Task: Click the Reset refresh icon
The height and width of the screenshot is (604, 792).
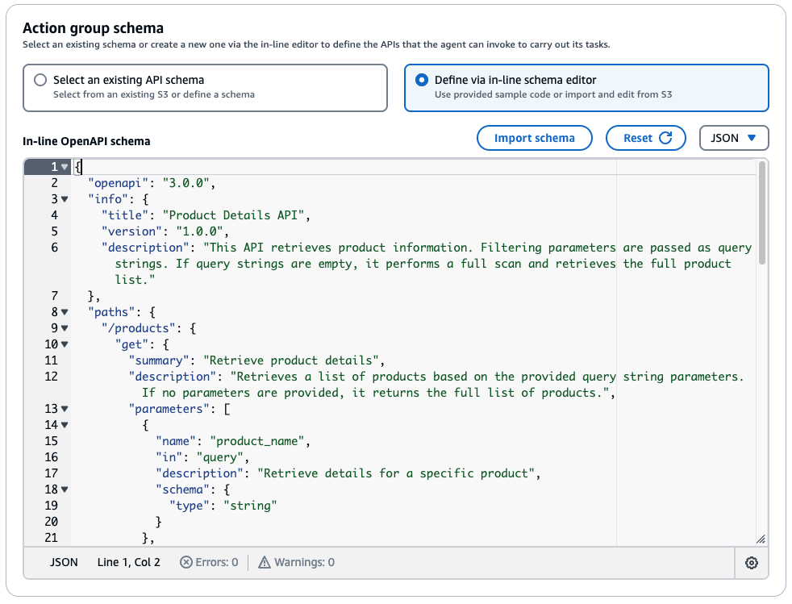Action: coord(666,138)
